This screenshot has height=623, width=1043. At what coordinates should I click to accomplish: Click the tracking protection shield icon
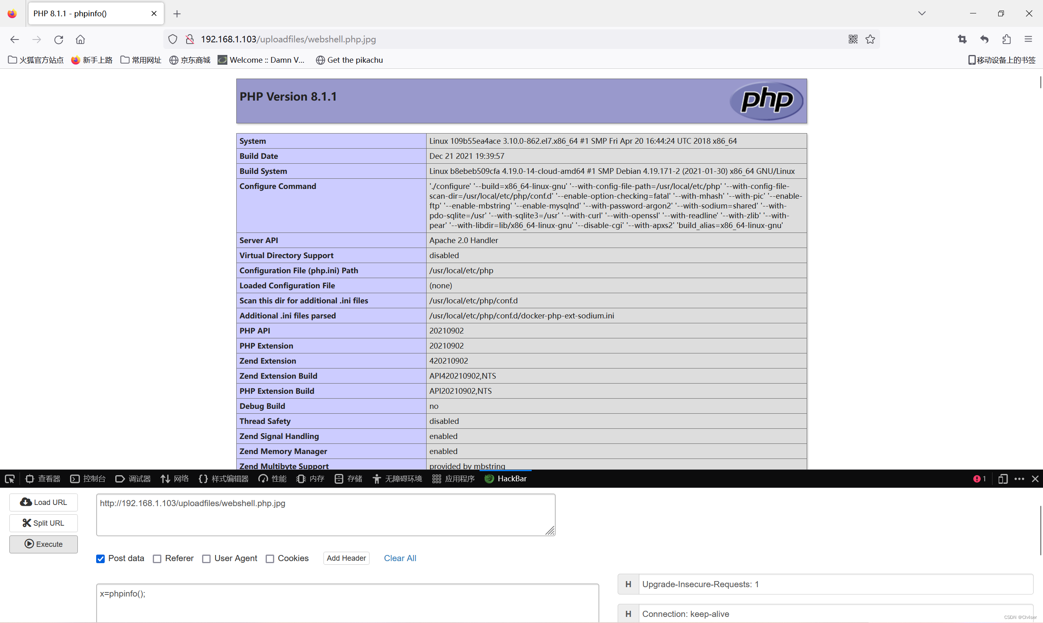[x=172, y=39]
